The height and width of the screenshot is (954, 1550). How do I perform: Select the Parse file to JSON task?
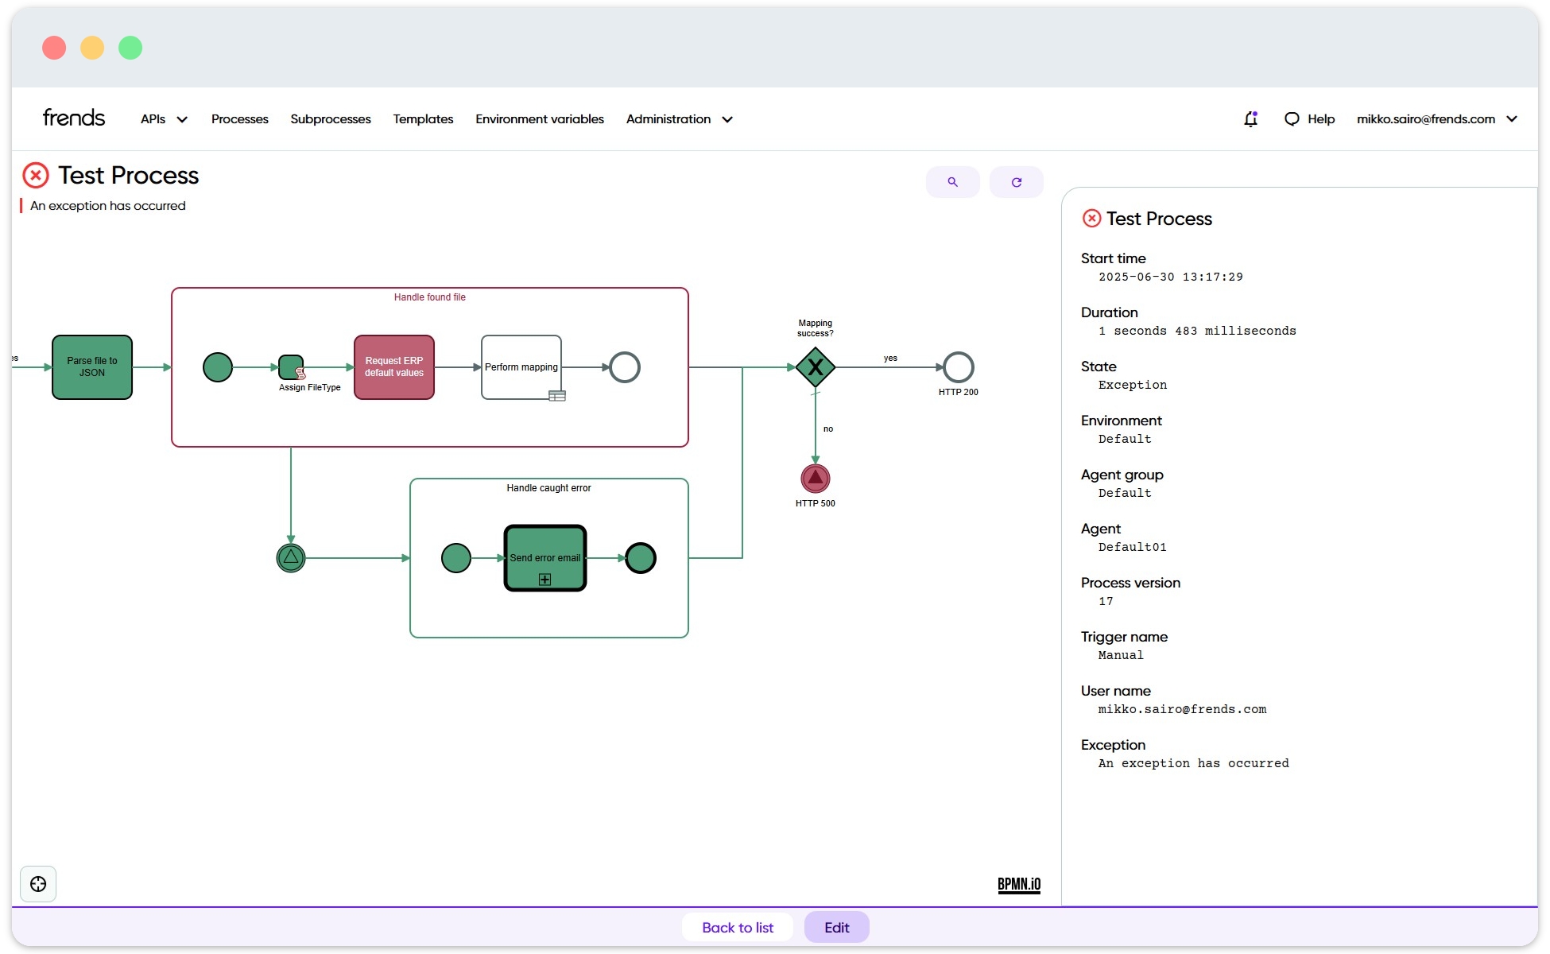pyautogui.click(x=92, y=367)
